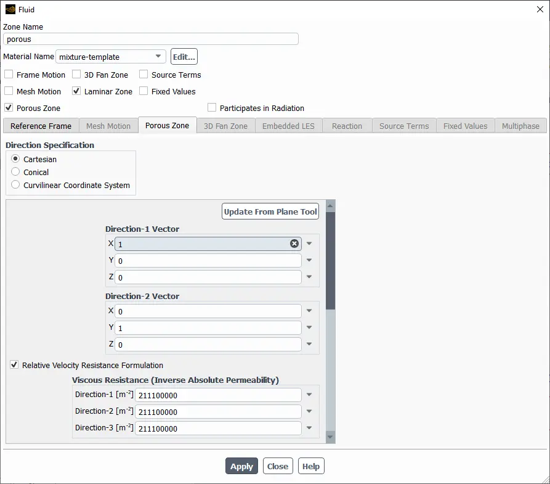
Task: Click the Direction-1 Vector Z field
Action: tap(208, 277)
